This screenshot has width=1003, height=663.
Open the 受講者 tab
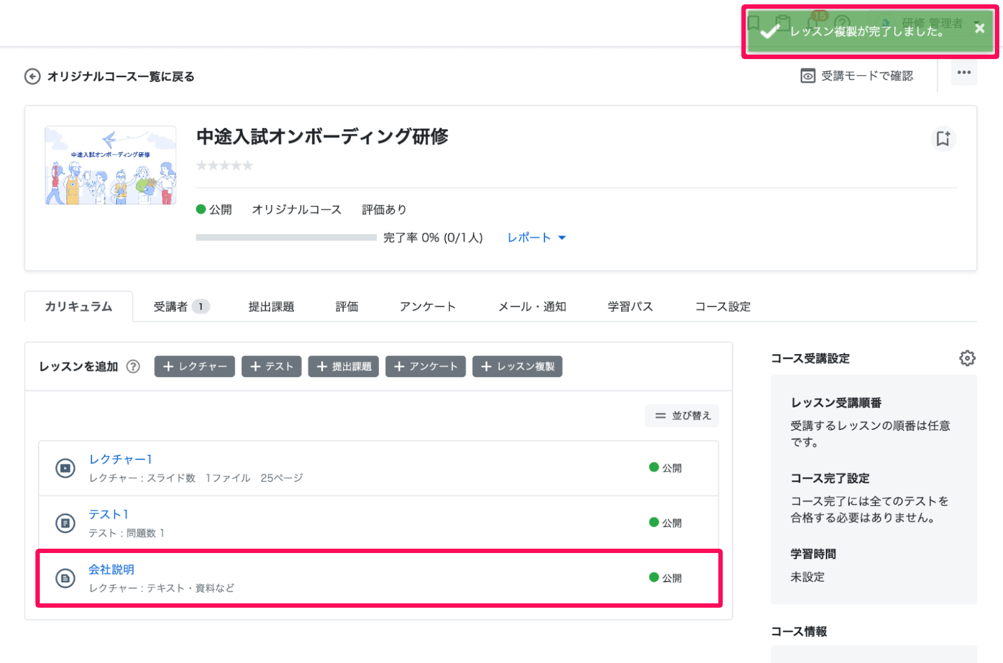(181, 306)
